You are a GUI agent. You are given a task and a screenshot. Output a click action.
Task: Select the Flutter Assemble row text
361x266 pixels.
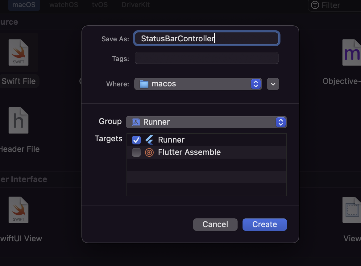189,152
